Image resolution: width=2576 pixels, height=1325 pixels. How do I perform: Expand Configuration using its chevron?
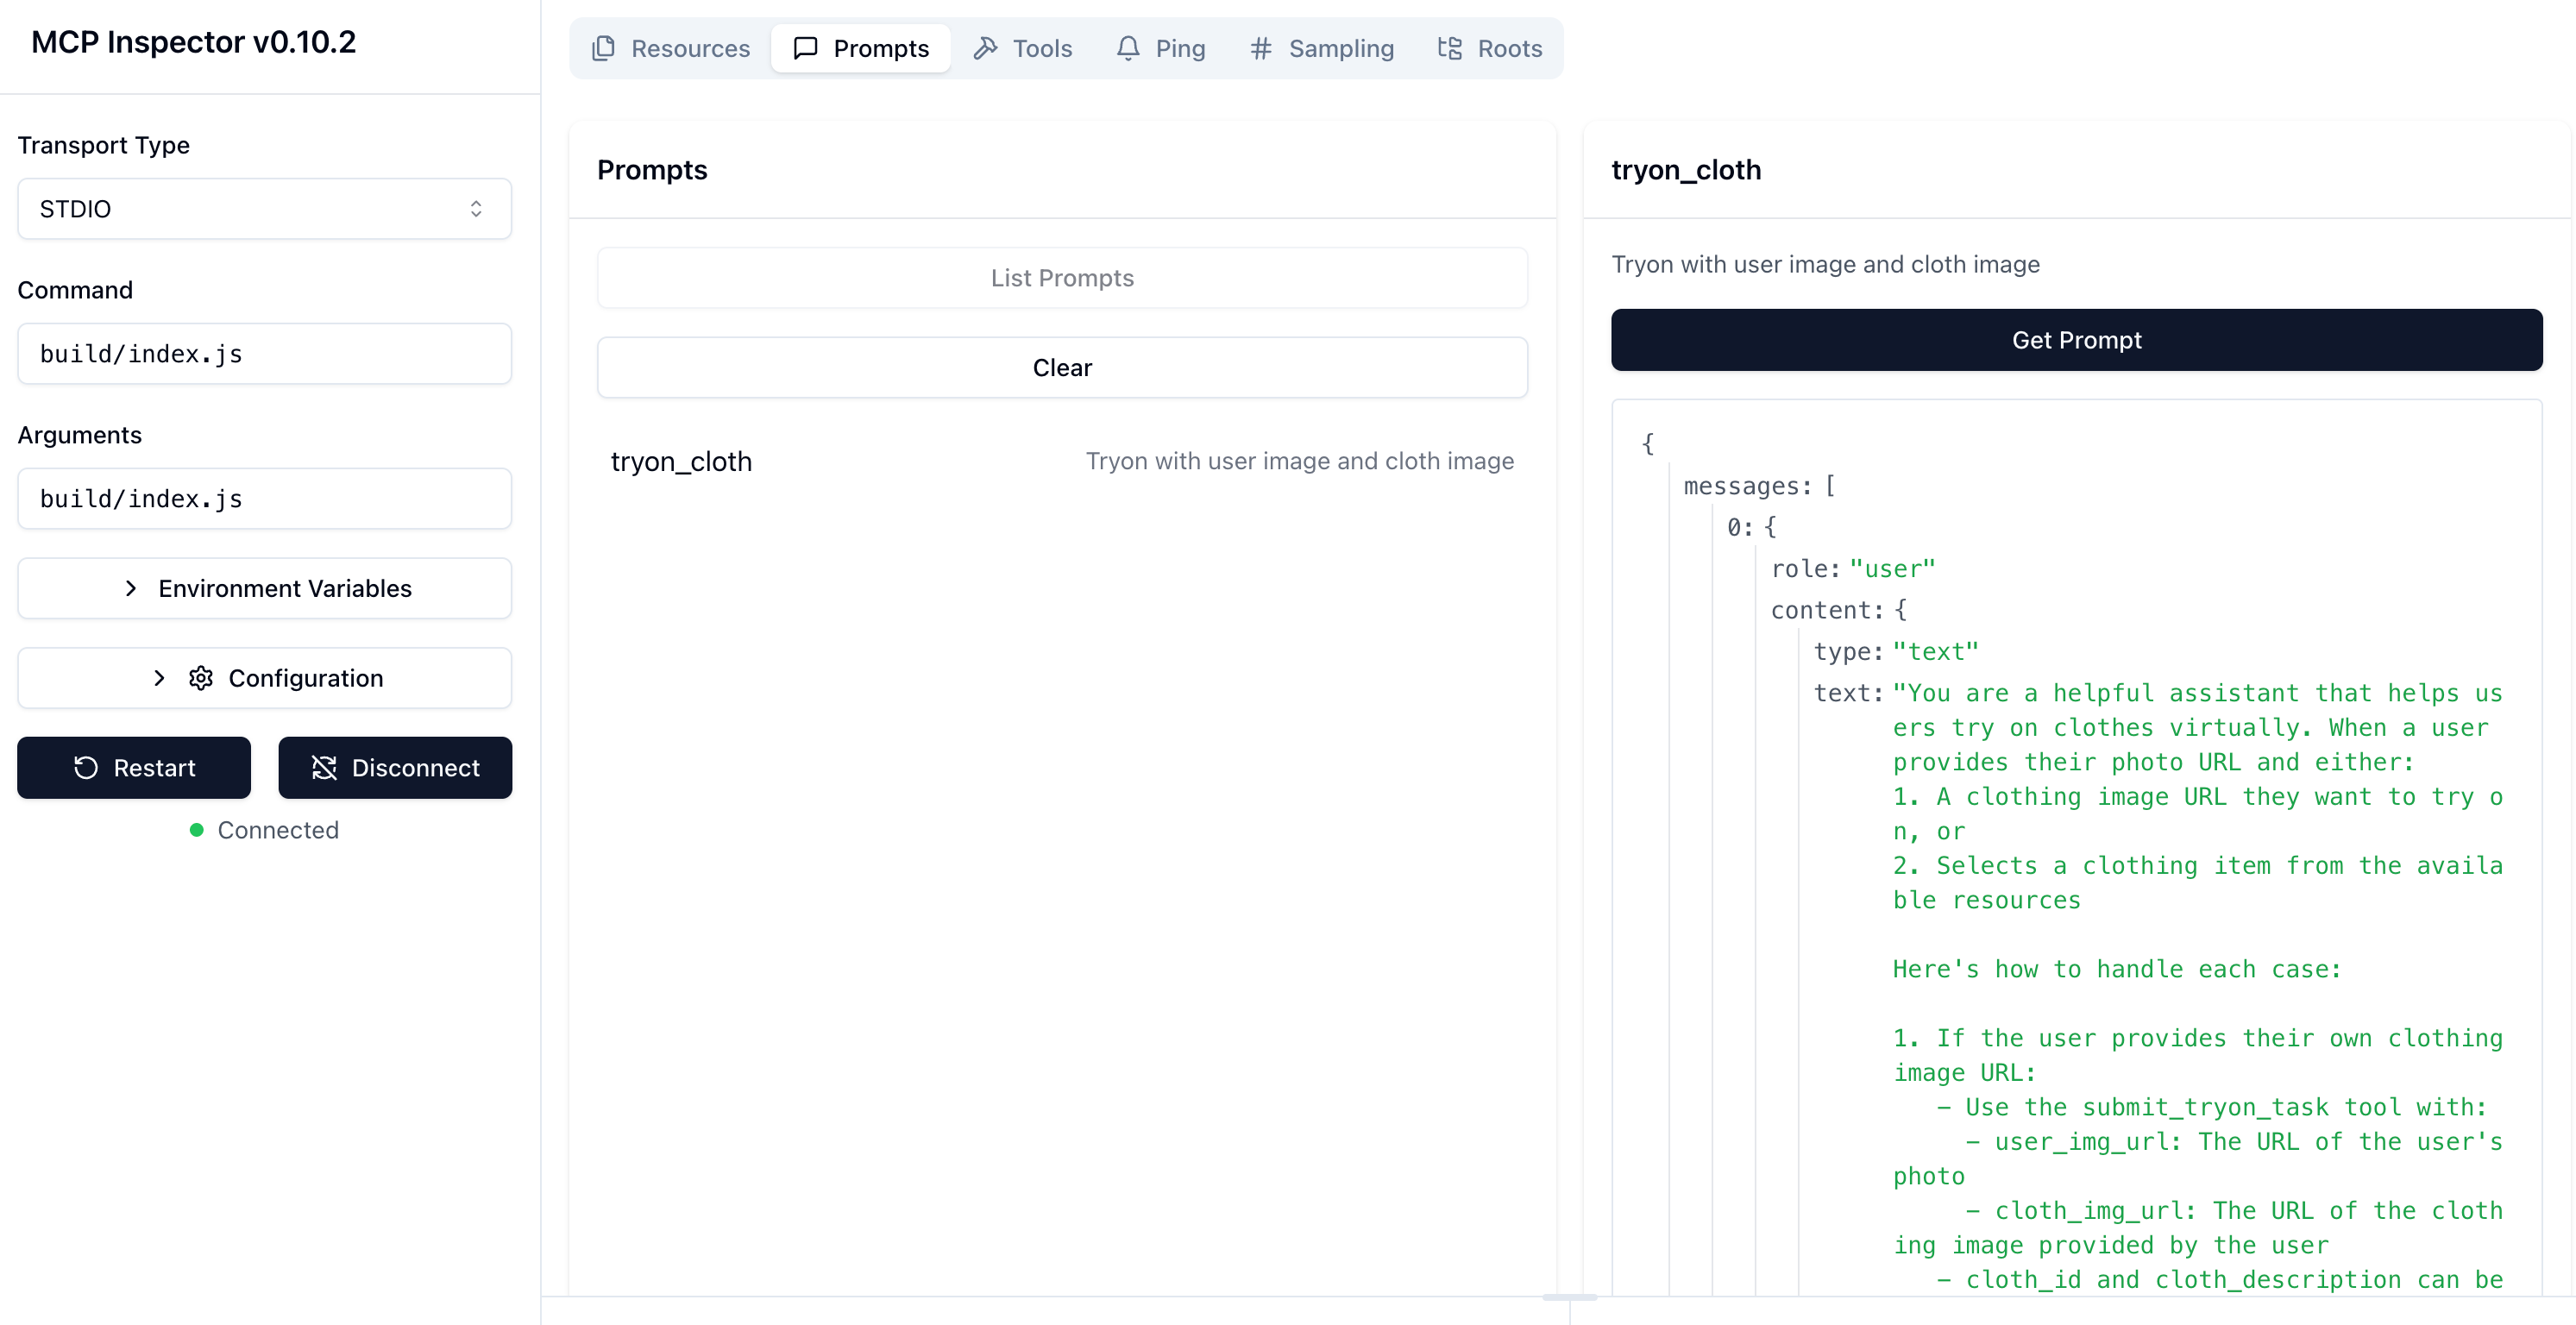159,678
